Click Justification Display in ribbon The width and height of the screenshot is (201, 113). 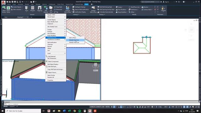point(79,12)
